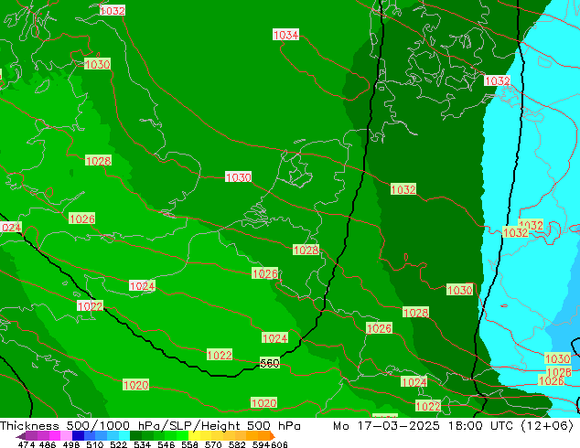This screenshot has height=448, width=580.
Task: Pick the bright magenta legend swatch
Action: coord(55,436)
